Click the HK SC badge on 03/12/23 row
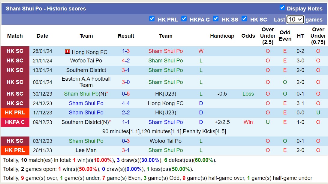The height and width of the screenshot is (184, 328). (15, 141)
